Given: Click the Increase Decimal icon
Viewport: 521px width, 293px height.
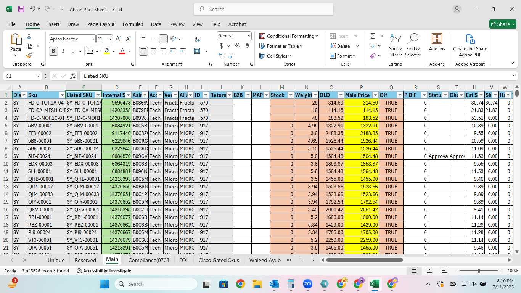Looking at the screenshot, I should click(x=222, y=56).
